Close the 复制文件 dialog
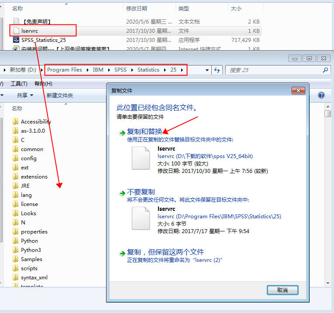Viewport: 334px width, 313px height. (298, 90)
